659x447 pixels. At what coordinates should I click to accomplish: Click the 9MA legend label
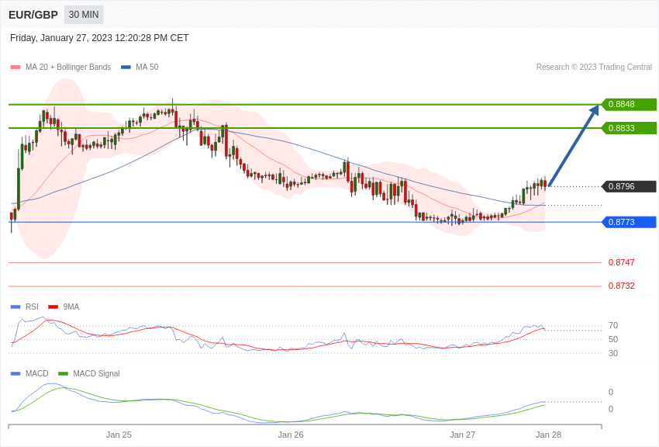71,307
